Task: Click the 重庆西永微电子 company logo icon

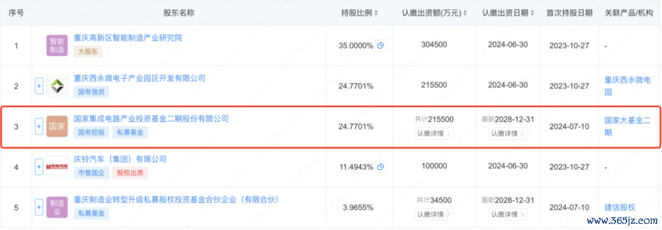Action: [x=56, y=86]
